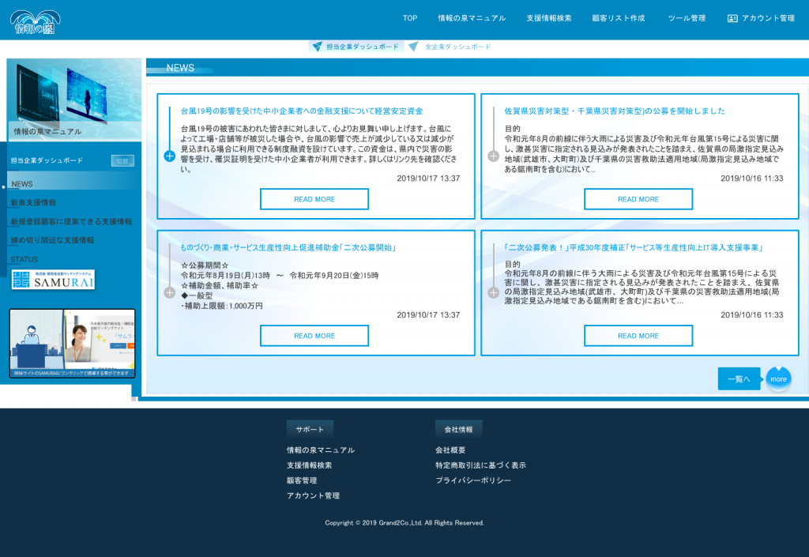The height and width of the screenshot is (557, 809).
Task: Click paper plane icon beside 全企業ダッシュボード tab
Action: pyautogui.click(x=413, y=47)
